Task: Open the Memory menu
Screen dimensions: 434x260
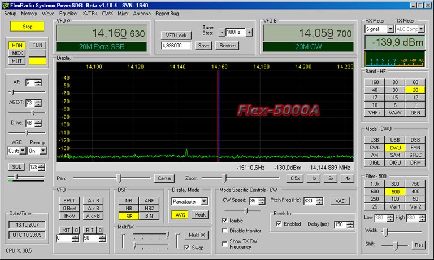Action: 29,14
